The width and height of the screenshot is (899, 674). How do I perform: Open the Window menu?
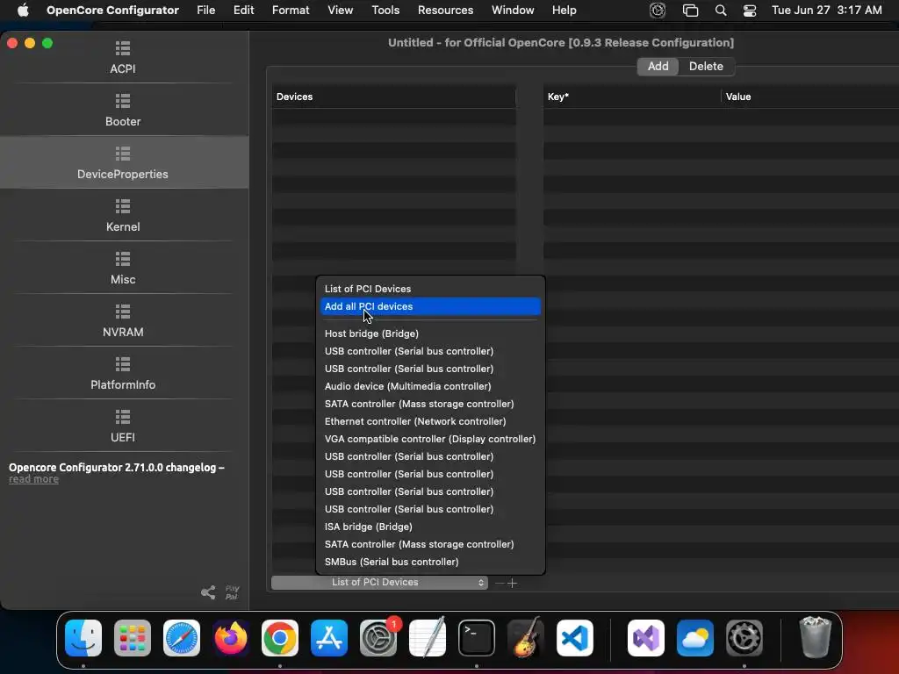[513, 11]
